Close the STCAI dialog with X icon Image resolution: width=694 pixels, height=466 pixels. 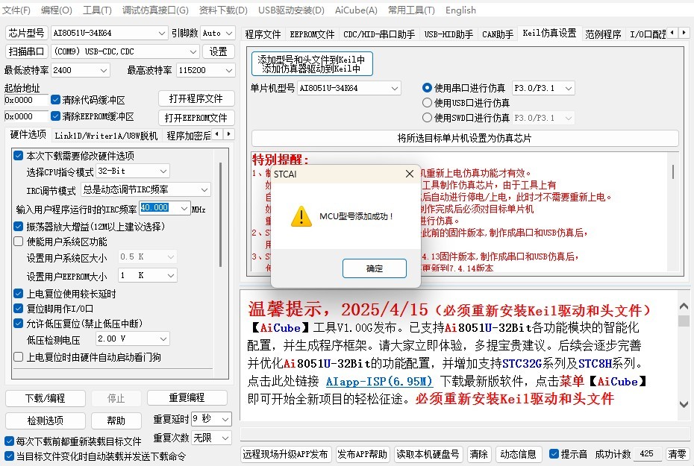click(410, 174)
